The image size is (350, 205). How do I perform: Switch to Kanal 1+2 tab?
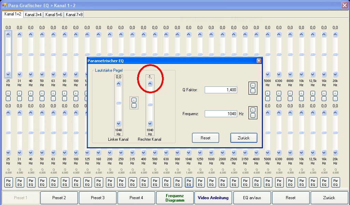13,14
